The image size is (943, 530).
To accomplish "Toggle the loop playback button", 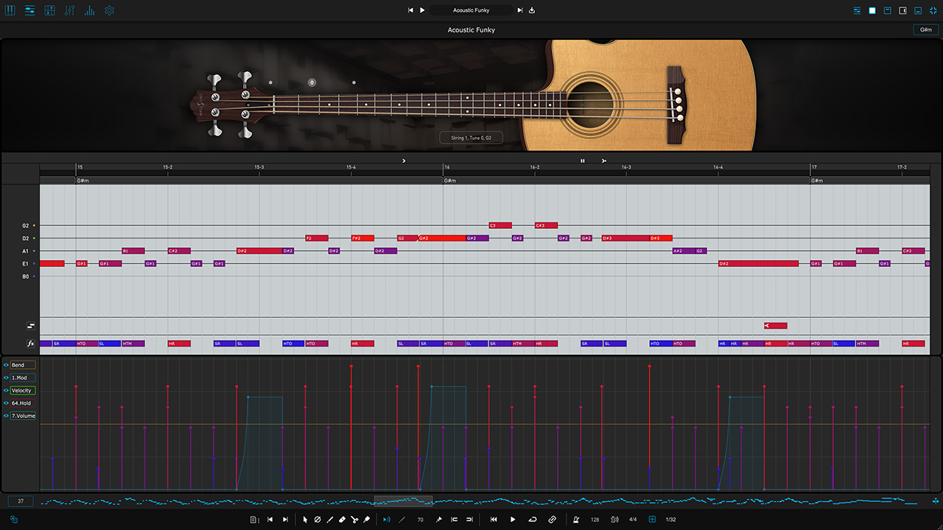I will click(532, 519).
